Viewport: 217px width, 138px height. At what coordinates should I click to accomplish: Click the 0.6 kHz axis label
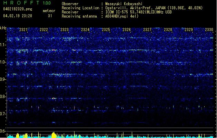click(3, 131)
